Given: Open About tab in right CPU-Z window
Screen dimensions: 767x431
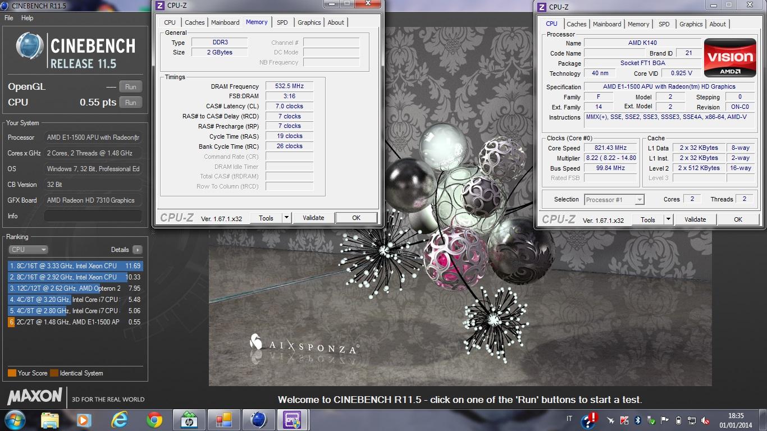Looking at the screenshot, I should pyautogui.click(x=718, y=24).
